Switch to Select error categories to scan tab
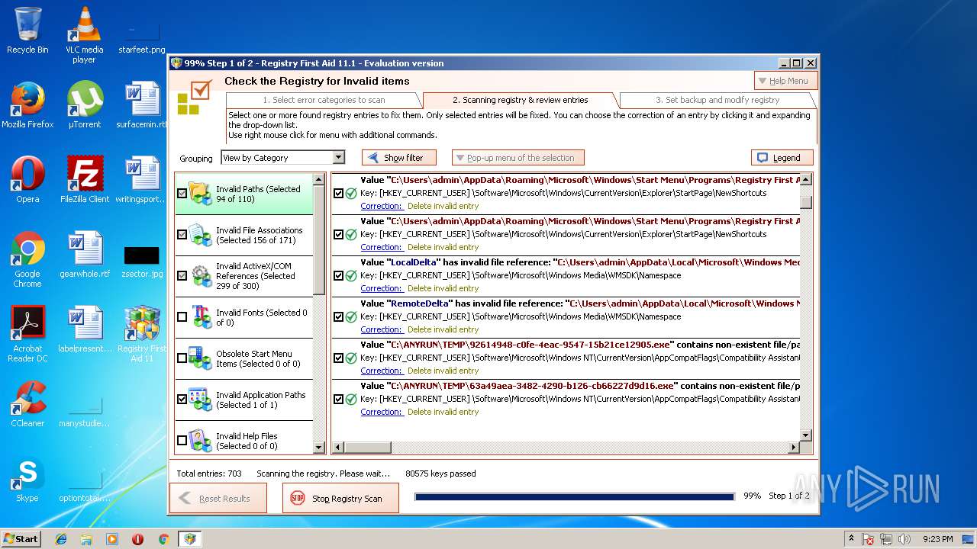977x549 pixels. click(324, 100)
